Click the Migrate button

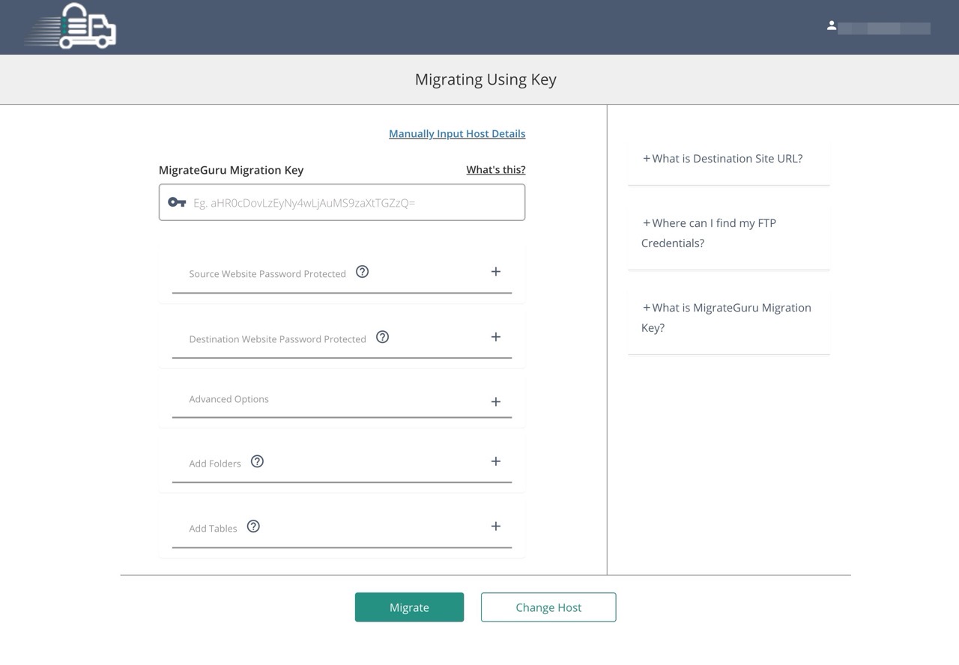[409, 607]
